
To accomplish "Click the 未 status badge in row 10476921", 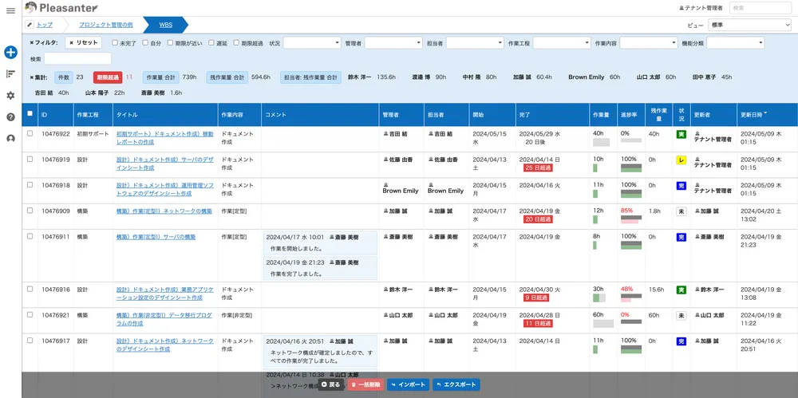I will [x=681, y=316].
